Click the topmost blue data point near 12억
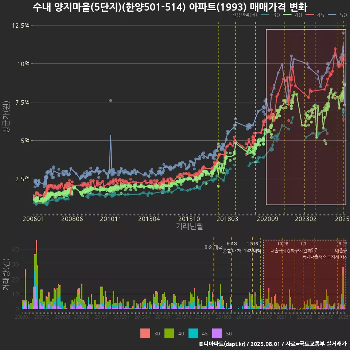350x350 pixels. (x=343, y=33)
